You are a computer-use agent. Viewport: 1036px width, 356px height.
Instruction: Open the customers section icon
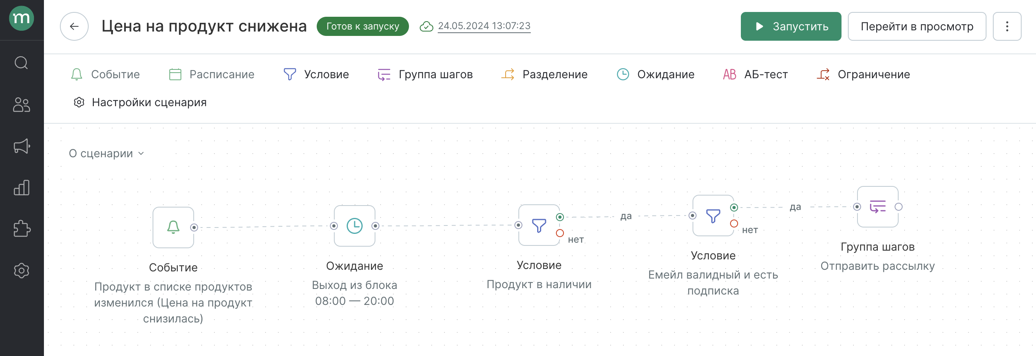click(x=22, y=105)
